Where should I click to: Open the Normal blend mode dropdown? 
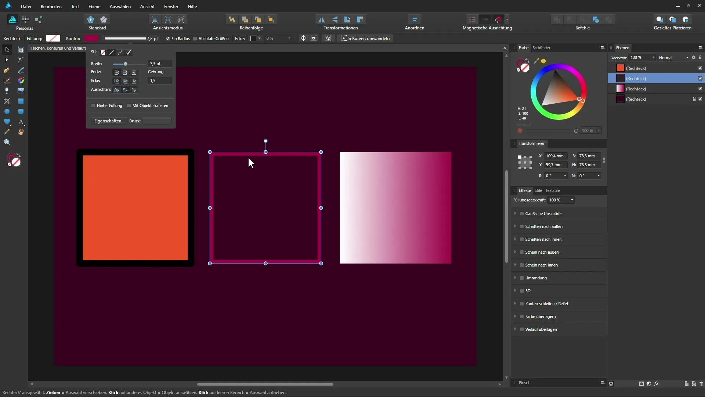pos(673,58)
